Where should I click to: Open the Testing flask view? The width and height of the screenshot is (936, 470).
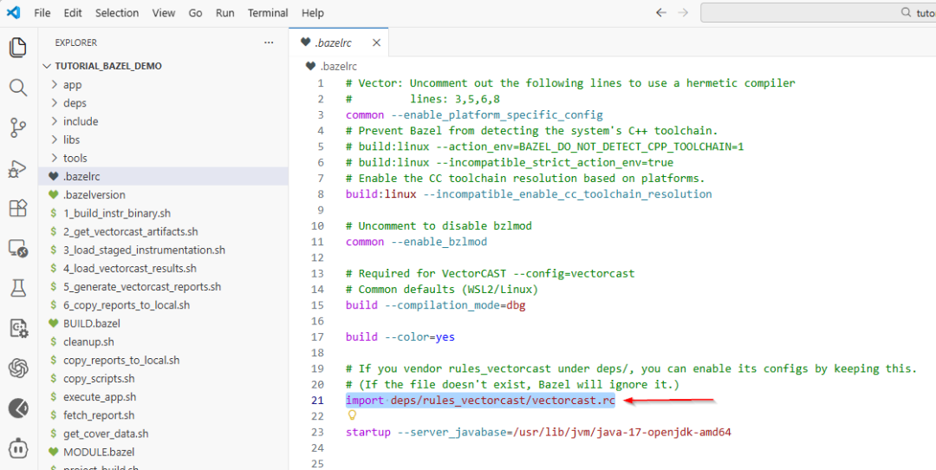point(18,289)
